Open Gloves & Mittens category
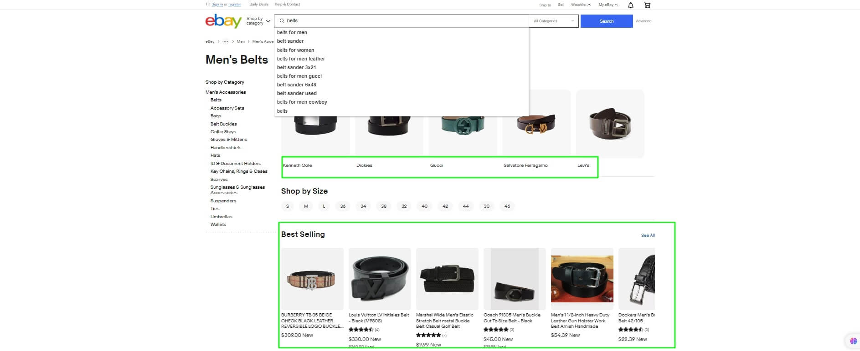This screenshot has height=351, width=860. point(229,140)
